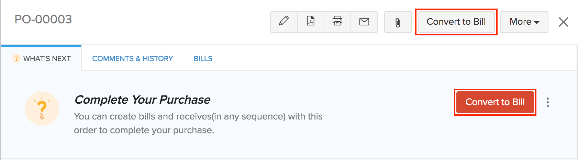The width and height of the screenshot is (578, 160).
Task: Click the pencil edit icon
Action: point(284,22)
